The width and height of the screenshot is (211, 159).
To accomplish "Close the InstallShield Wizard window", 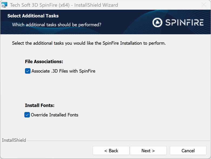I will pyautogui.click(x=204, y=5).
